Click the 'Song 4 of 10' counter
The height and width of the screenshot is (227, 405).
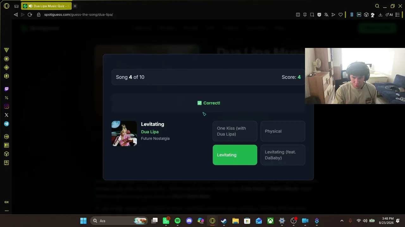click(130, 77)
